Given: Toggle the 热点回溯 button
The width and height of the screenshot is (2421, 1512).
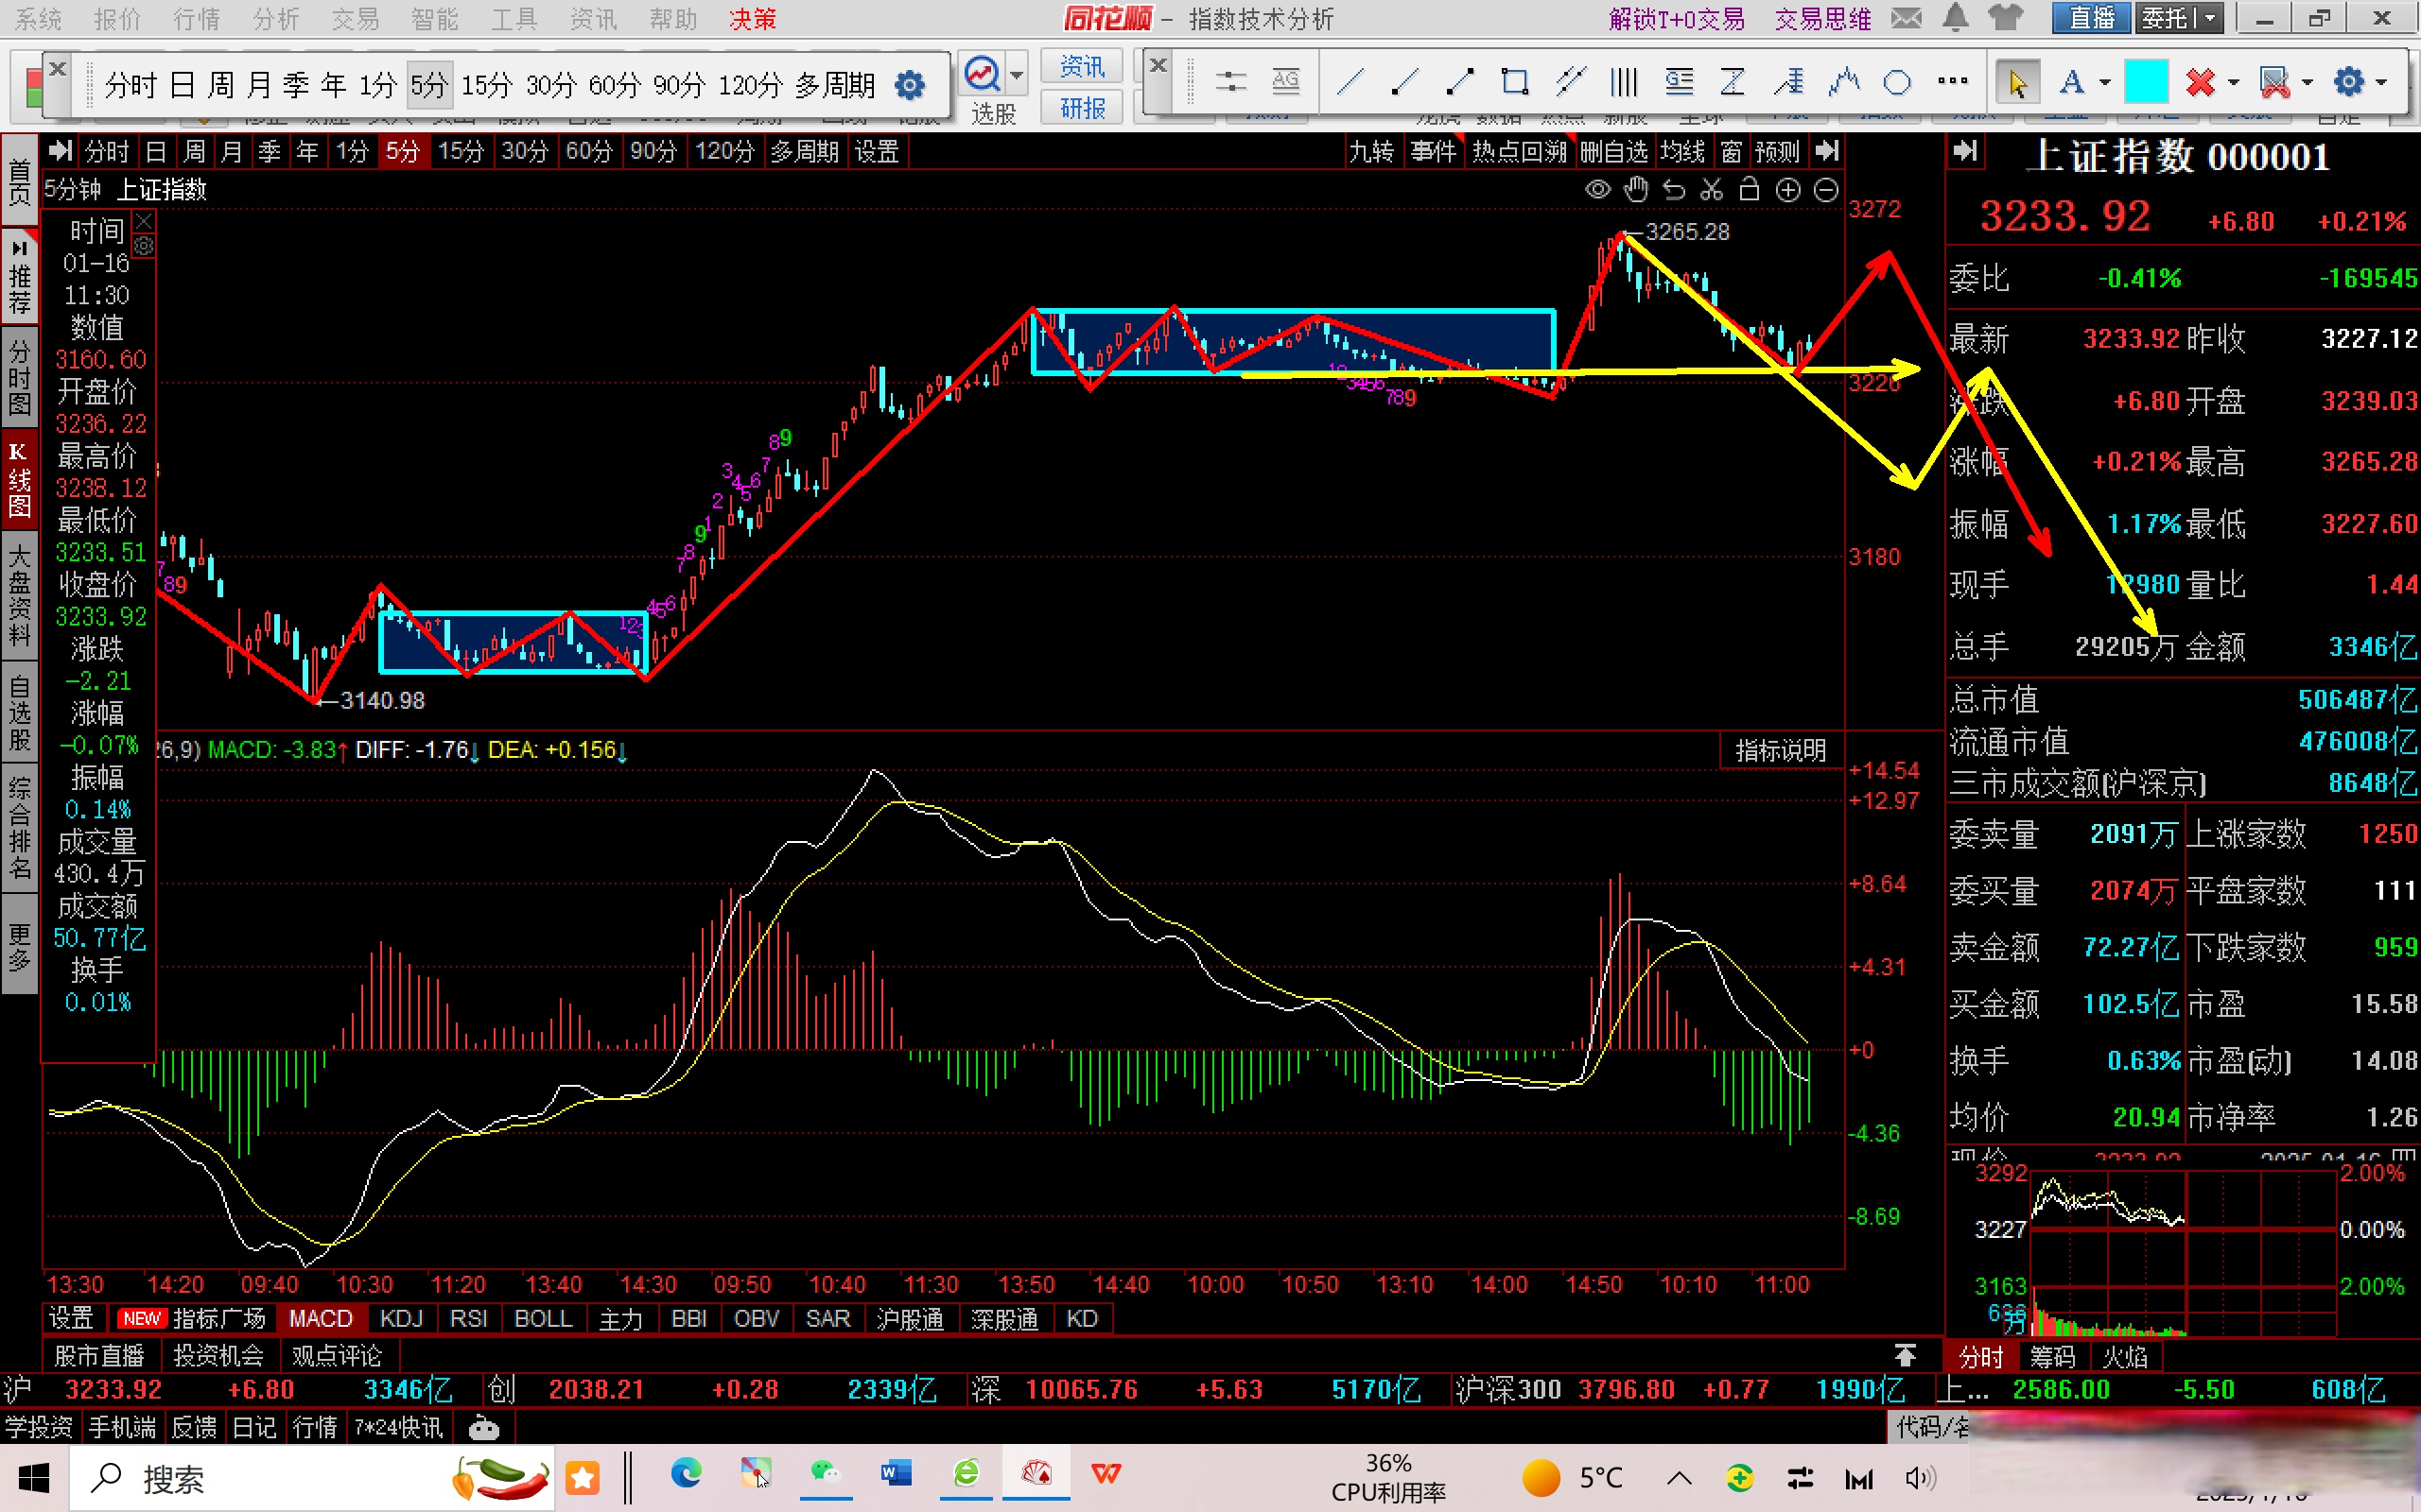Looking at the screenshot, I should [1519, 151].
